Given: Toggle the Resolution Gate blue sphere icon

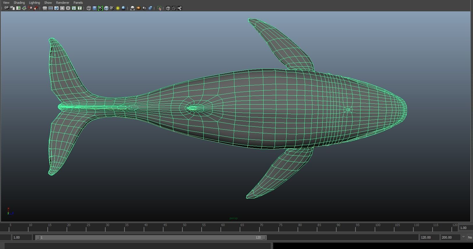Looking at the screenshot, I should click(x=56, y=8).
